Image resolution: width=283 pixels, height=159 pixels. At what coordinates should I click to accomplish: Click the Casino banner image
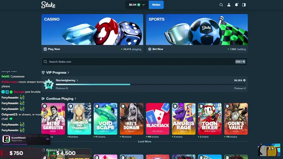tap(92, 29)
